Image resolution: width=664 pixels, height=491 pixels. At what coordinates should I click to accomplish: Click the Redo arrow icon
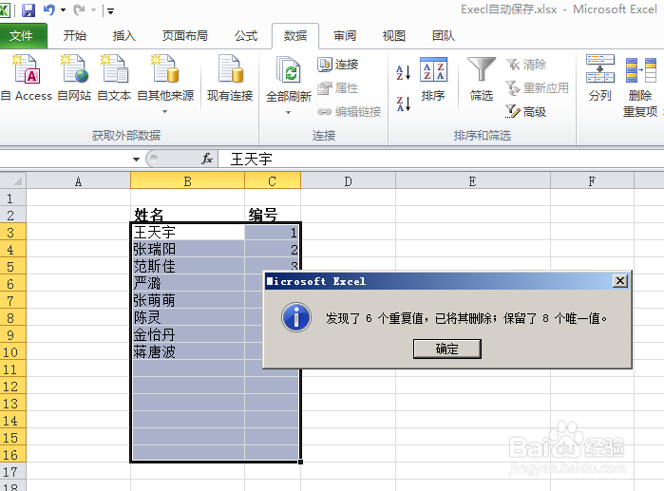pos(79,9)
